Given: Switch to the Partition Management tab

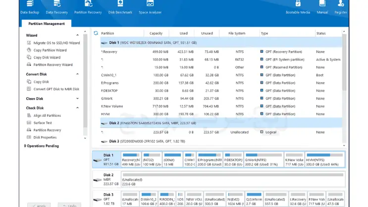Looking at the screenshot, I should (47, 23).
